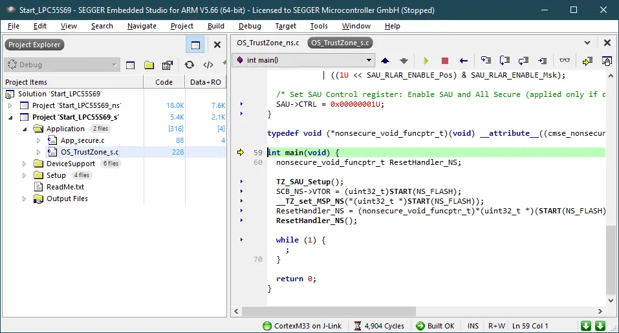The image size is (619, 333).
Task: Toggle the highlighted Project Explorer view button
Action: coord(194,45)
